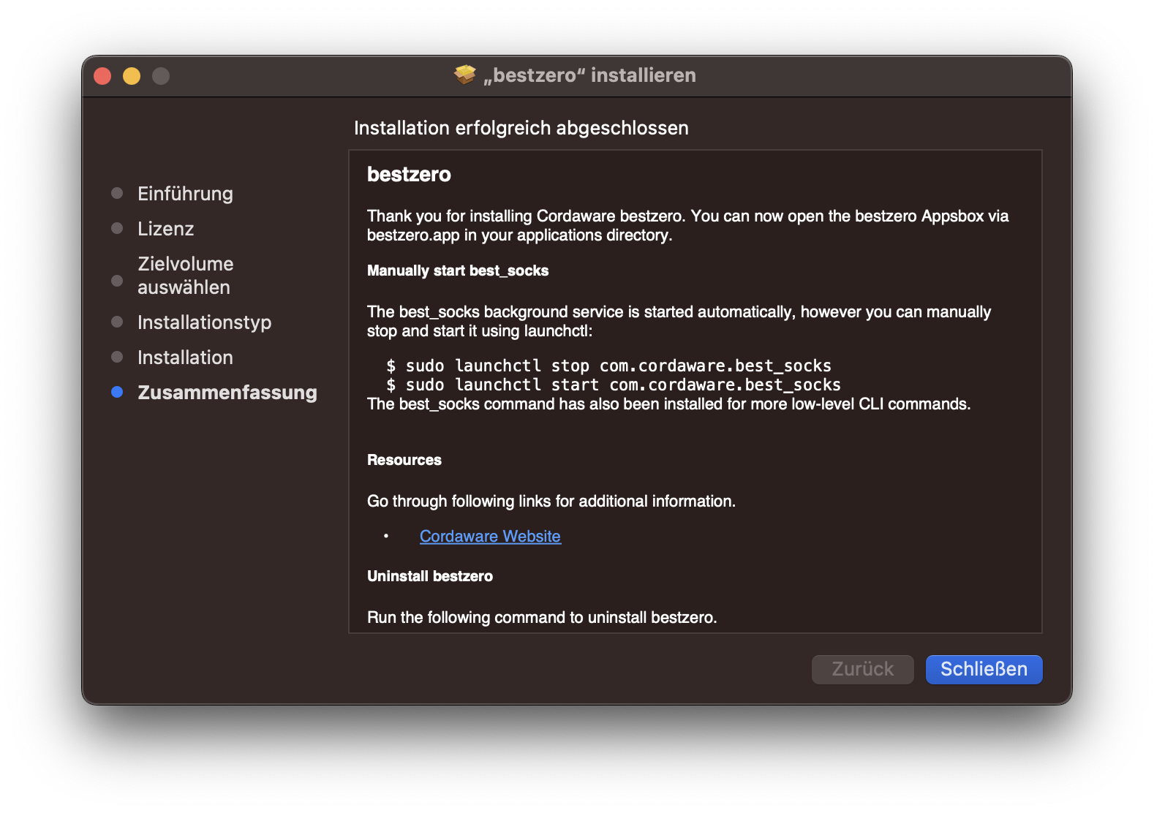The width and height of the screenshot is (1154, 813).
Task: Click the blue Schließen button
Action: click(984, 669)
